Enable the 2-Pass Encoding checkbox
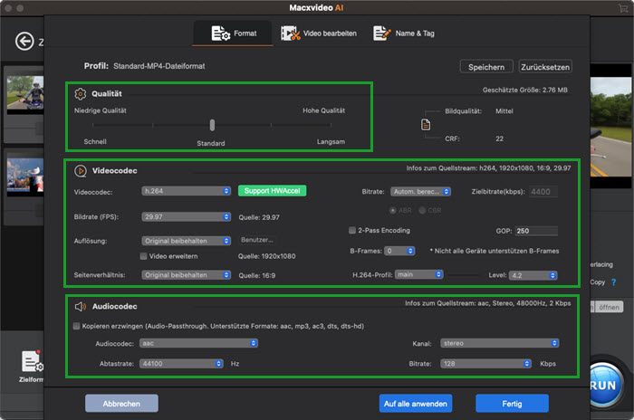 click(352, 230)
